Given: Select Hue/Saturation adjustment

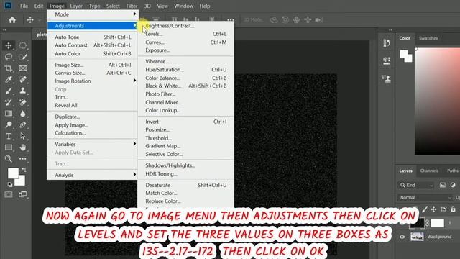Looking at the screenshot, I should click(186, 70).
